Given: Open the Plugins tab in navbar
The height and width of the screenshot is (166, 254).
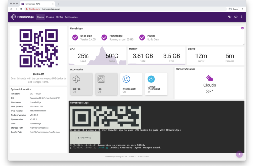Looking at the screenshot, I should pos(50,17).
